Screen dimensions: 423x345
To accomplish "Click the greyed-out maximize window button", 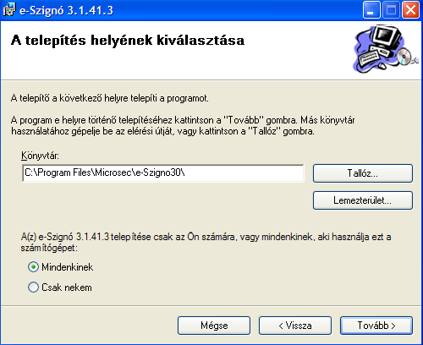I will (x=391, y=10).
